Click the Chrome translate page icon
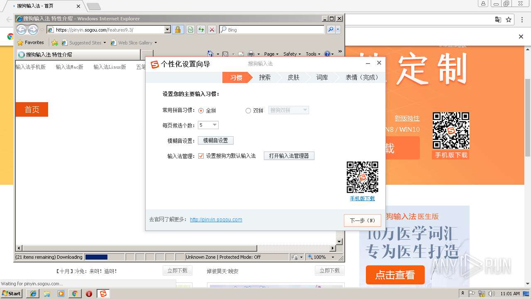 tap(498, 20)
